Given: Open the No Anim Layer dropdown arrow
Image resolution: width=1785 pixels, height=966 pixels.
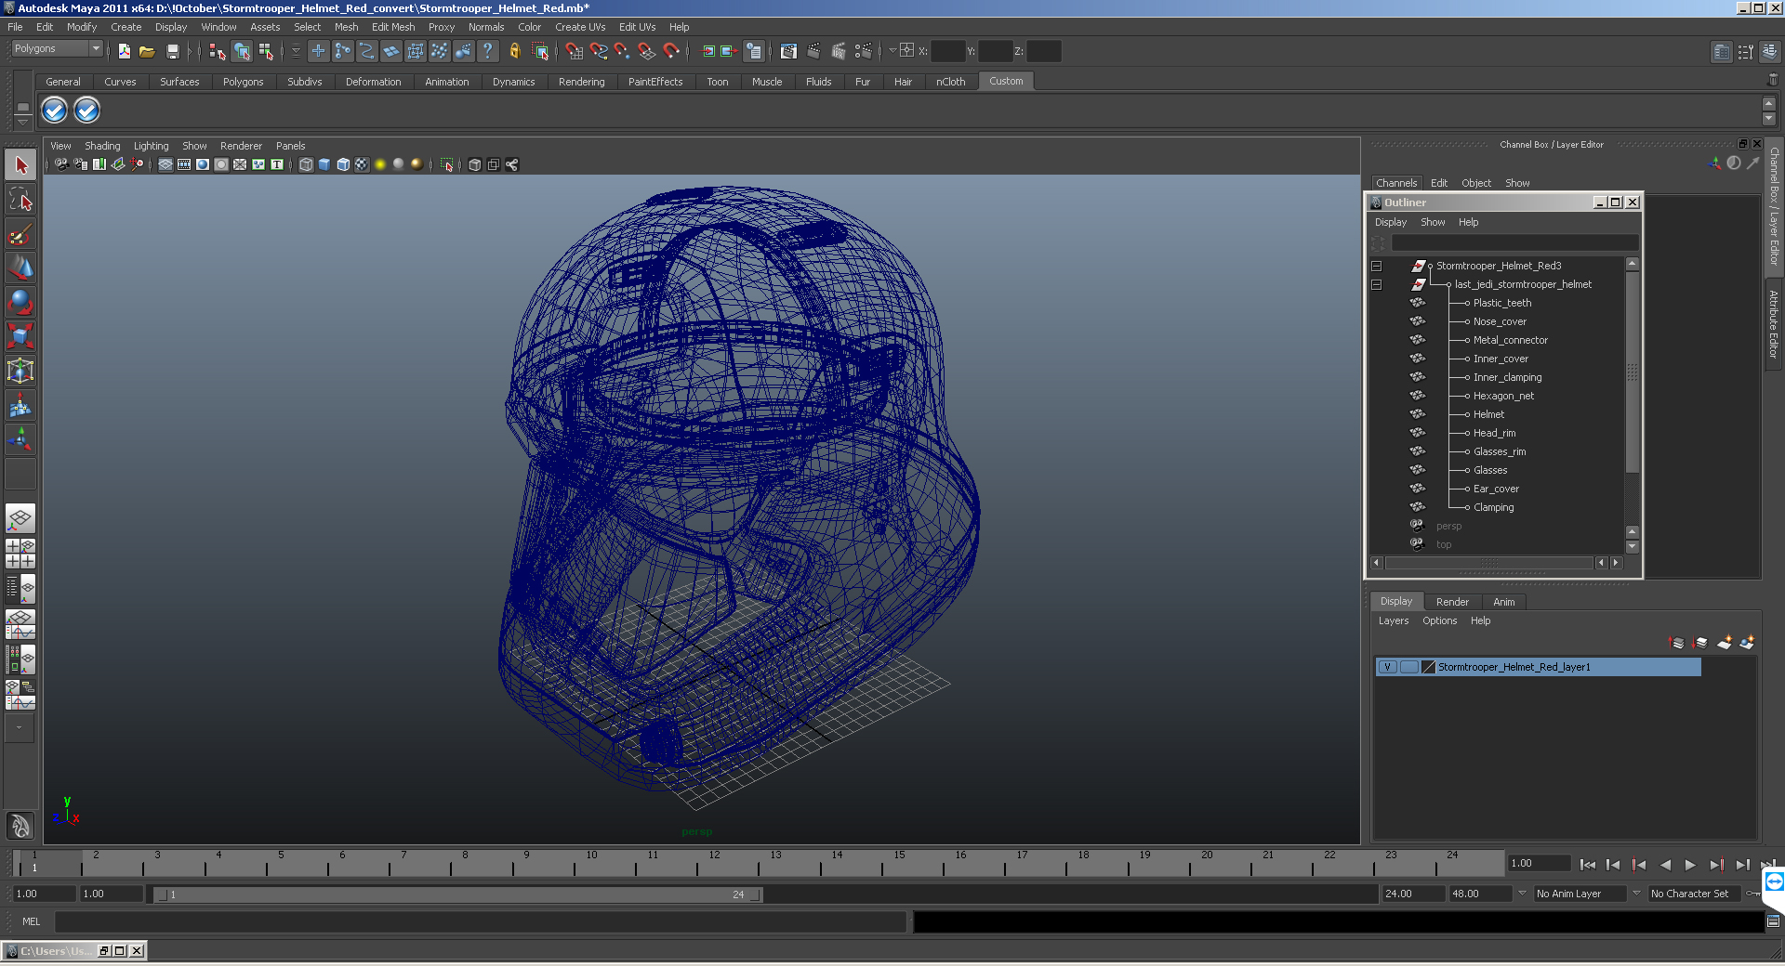Looking at the screenshot, I should (1522, 894).
